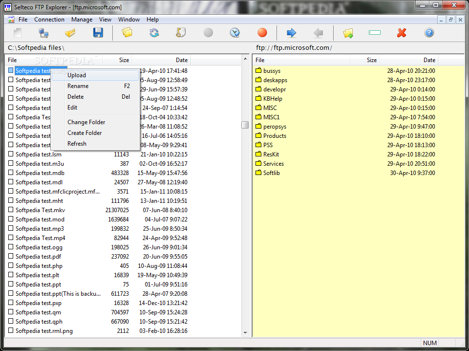The height and width of the screenshot is (351, 469).
Task: Restore the inner ftp.microsoft.com child window
Action: point(451,20)
